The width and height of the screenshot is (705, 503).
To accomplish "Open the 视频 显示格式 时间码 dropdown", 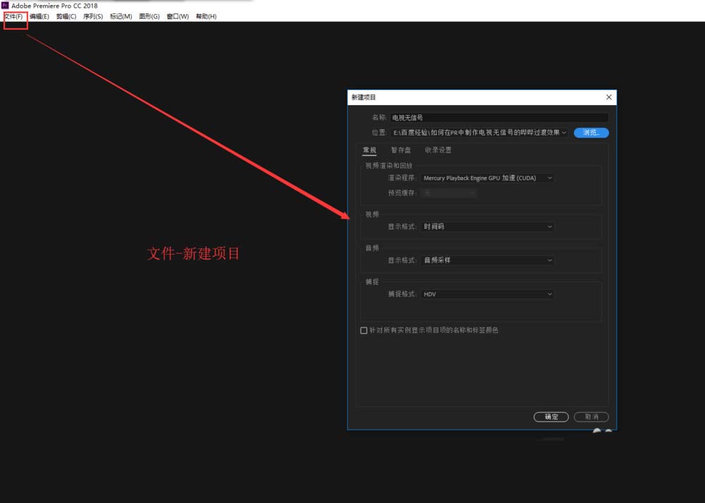I will [x=488, y=227].
